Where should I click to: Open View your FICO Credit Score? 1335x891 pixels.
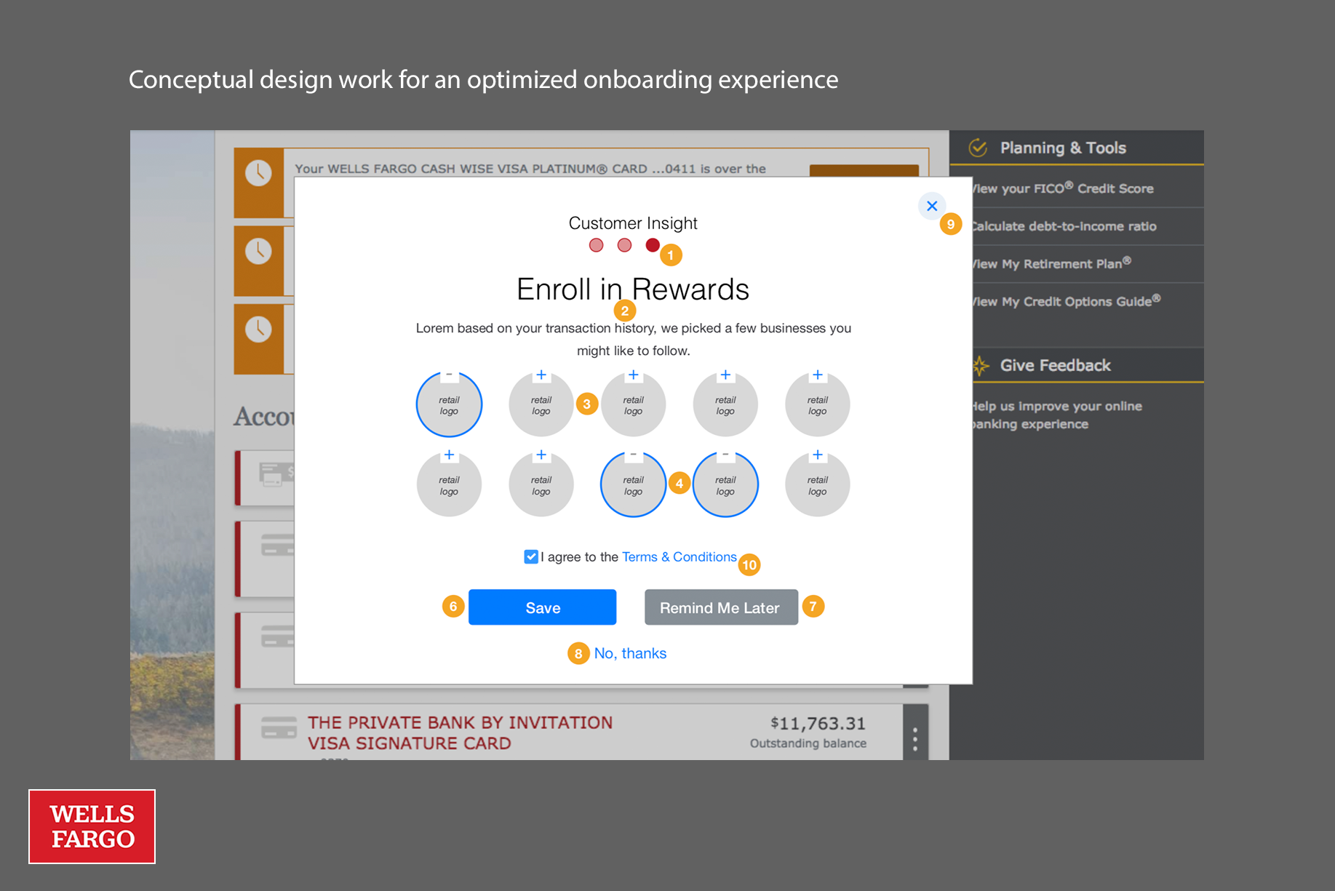1062,188
